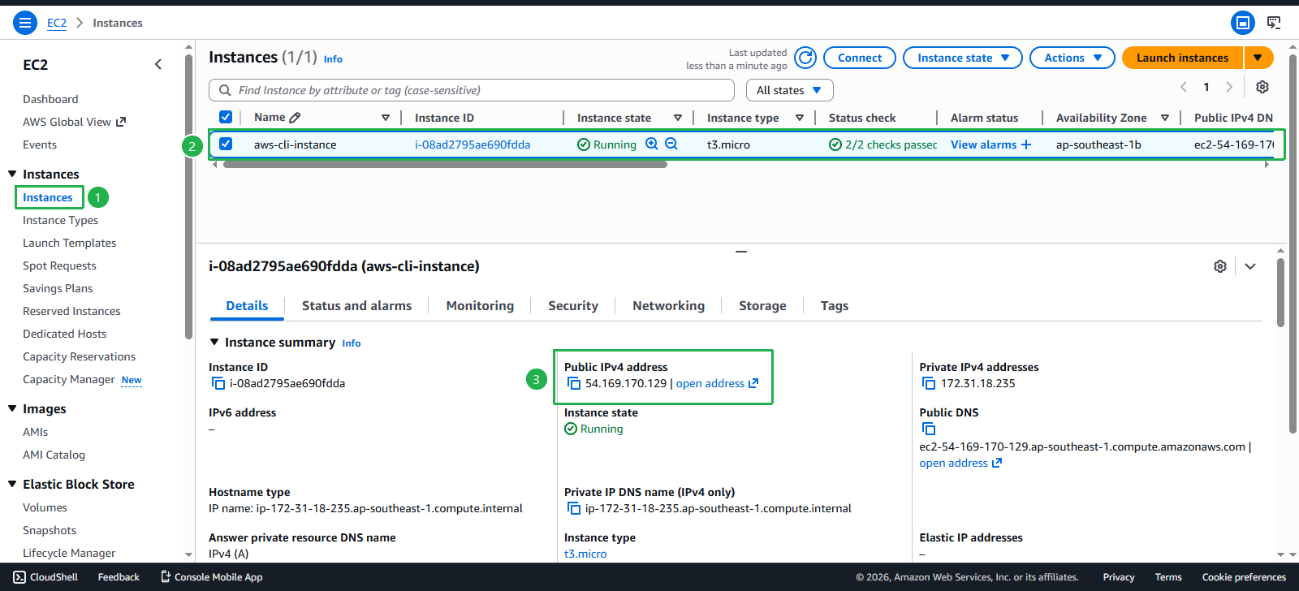Open Volumes under Elastic Block Store
The width and height of the screenshot is (1299, 591).
coord(45,507)
